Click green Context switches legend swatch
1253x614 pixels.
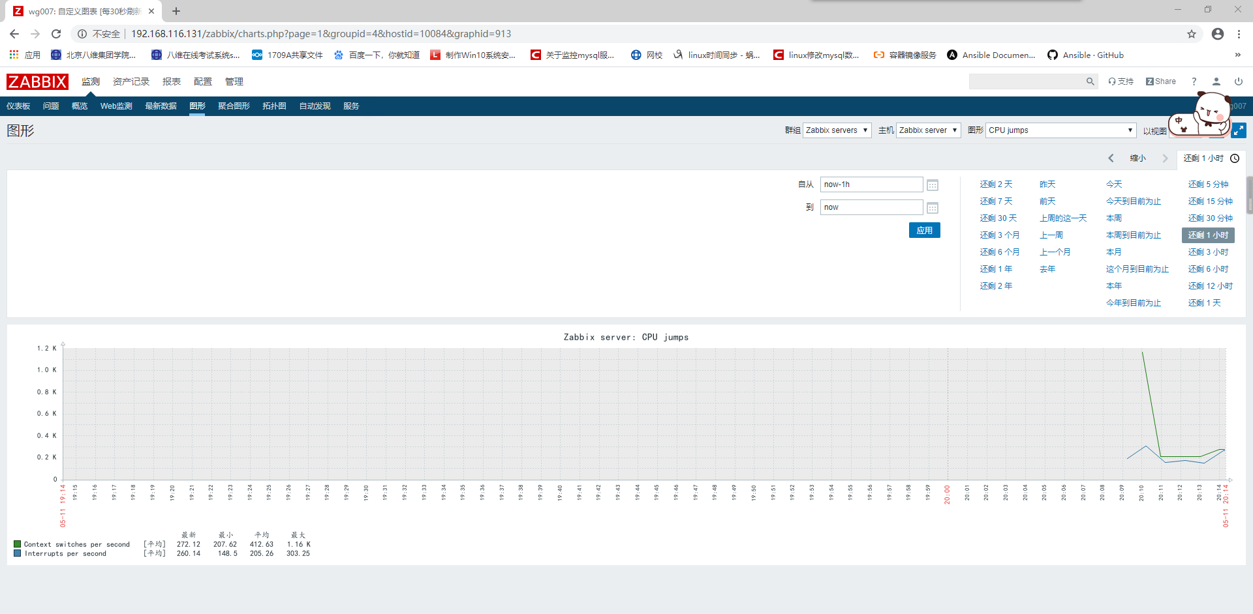click(x=18, y=544)
